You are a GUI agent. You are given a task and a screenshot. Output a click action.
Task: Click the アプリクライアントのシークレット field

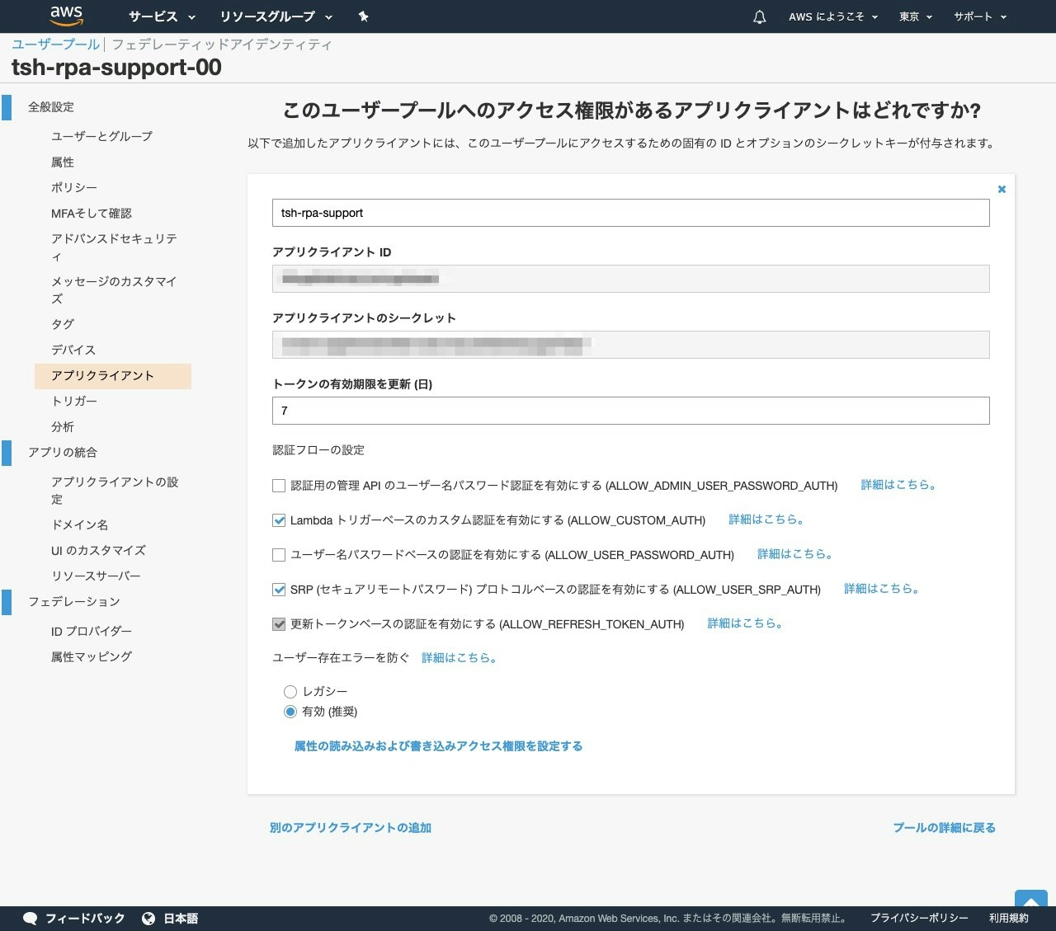coord(631,345)
